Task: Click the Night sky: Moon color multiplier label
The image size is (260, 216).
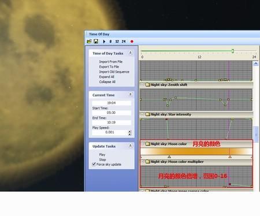Action: pyautogui.click(x=177, y=162)
